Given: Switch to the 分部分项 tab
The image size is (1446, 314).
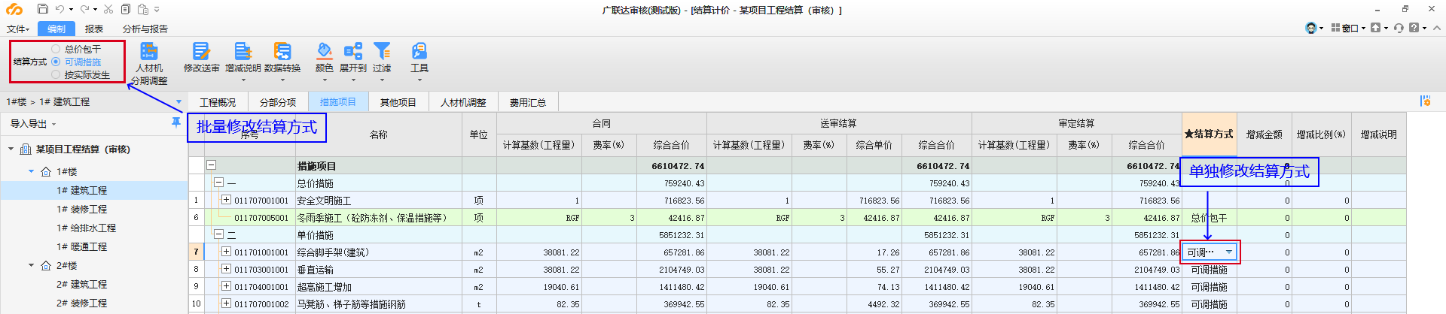Looking at the screenshot, I should pyautogui.click(x=278, y=102).
